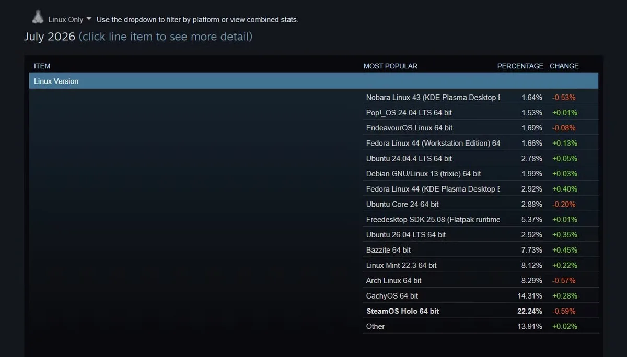Click the 8.29% percentage value
Screen dimensions: 627x357
(532, 280)
